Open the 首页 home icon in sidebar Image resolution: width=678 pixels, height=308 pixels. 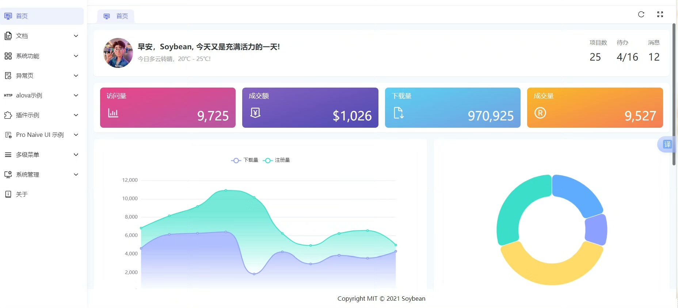(8, 16)
